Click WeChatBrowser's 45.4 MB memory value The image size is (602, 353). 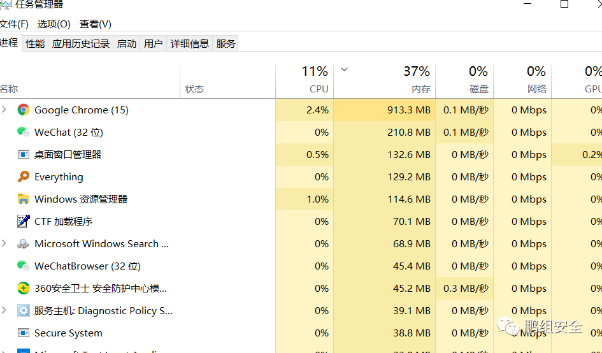[412, 266]
